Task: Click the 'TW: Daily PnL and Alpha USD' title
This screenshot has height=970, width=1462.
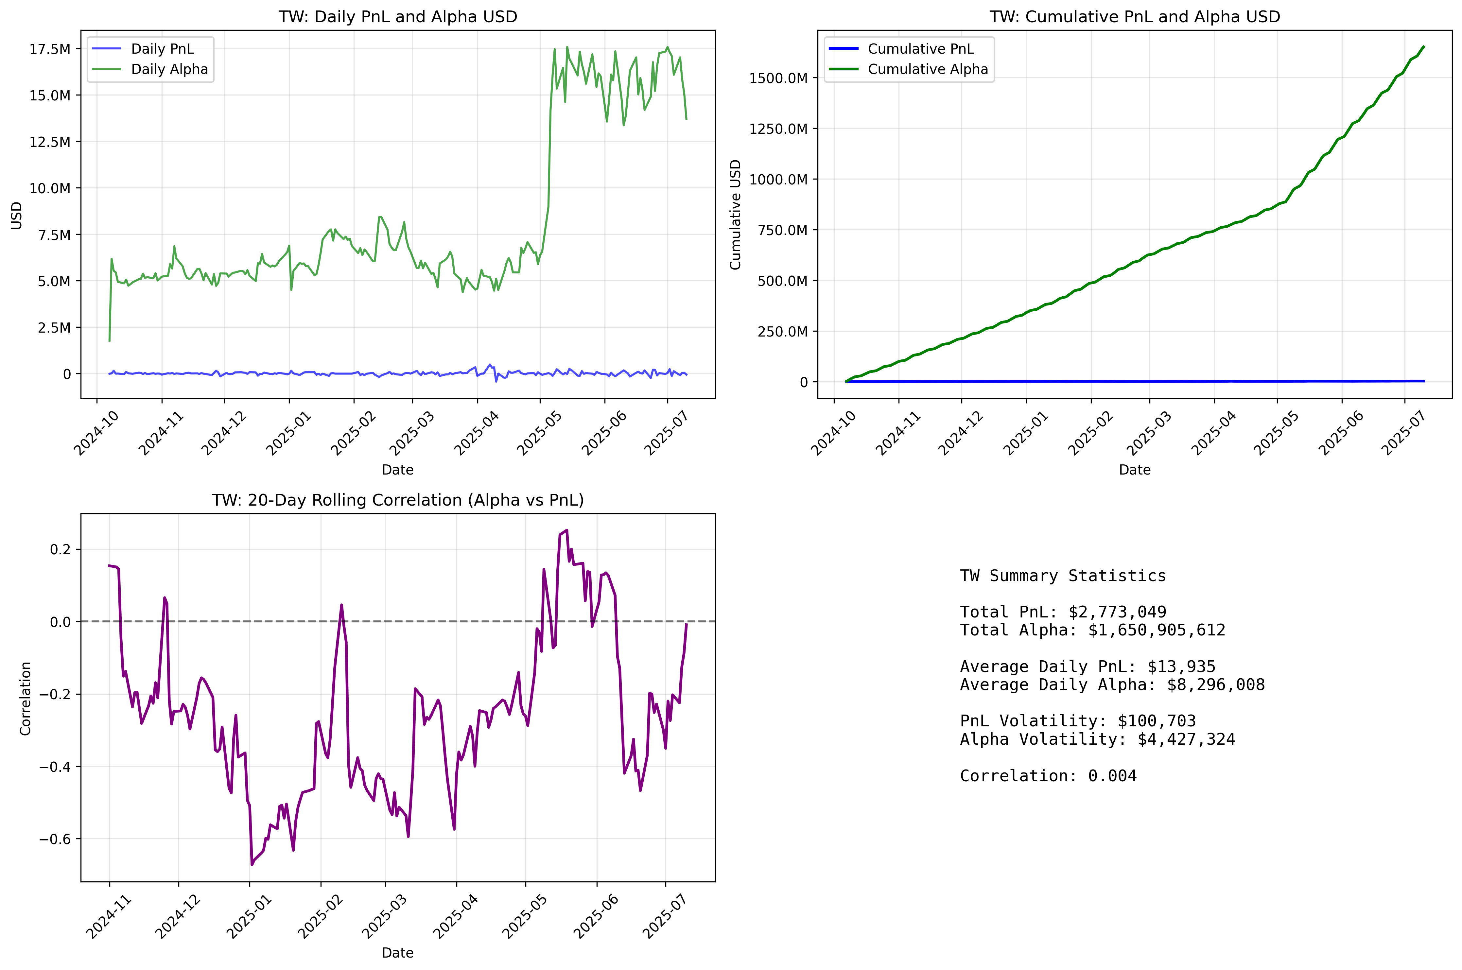Action: (x=397, y=17)
